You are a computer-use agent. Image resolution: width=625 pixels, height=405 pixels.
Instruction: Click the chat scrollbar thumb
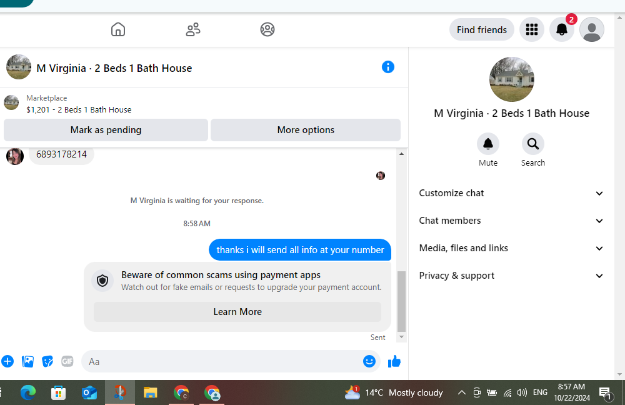point(401,301)
